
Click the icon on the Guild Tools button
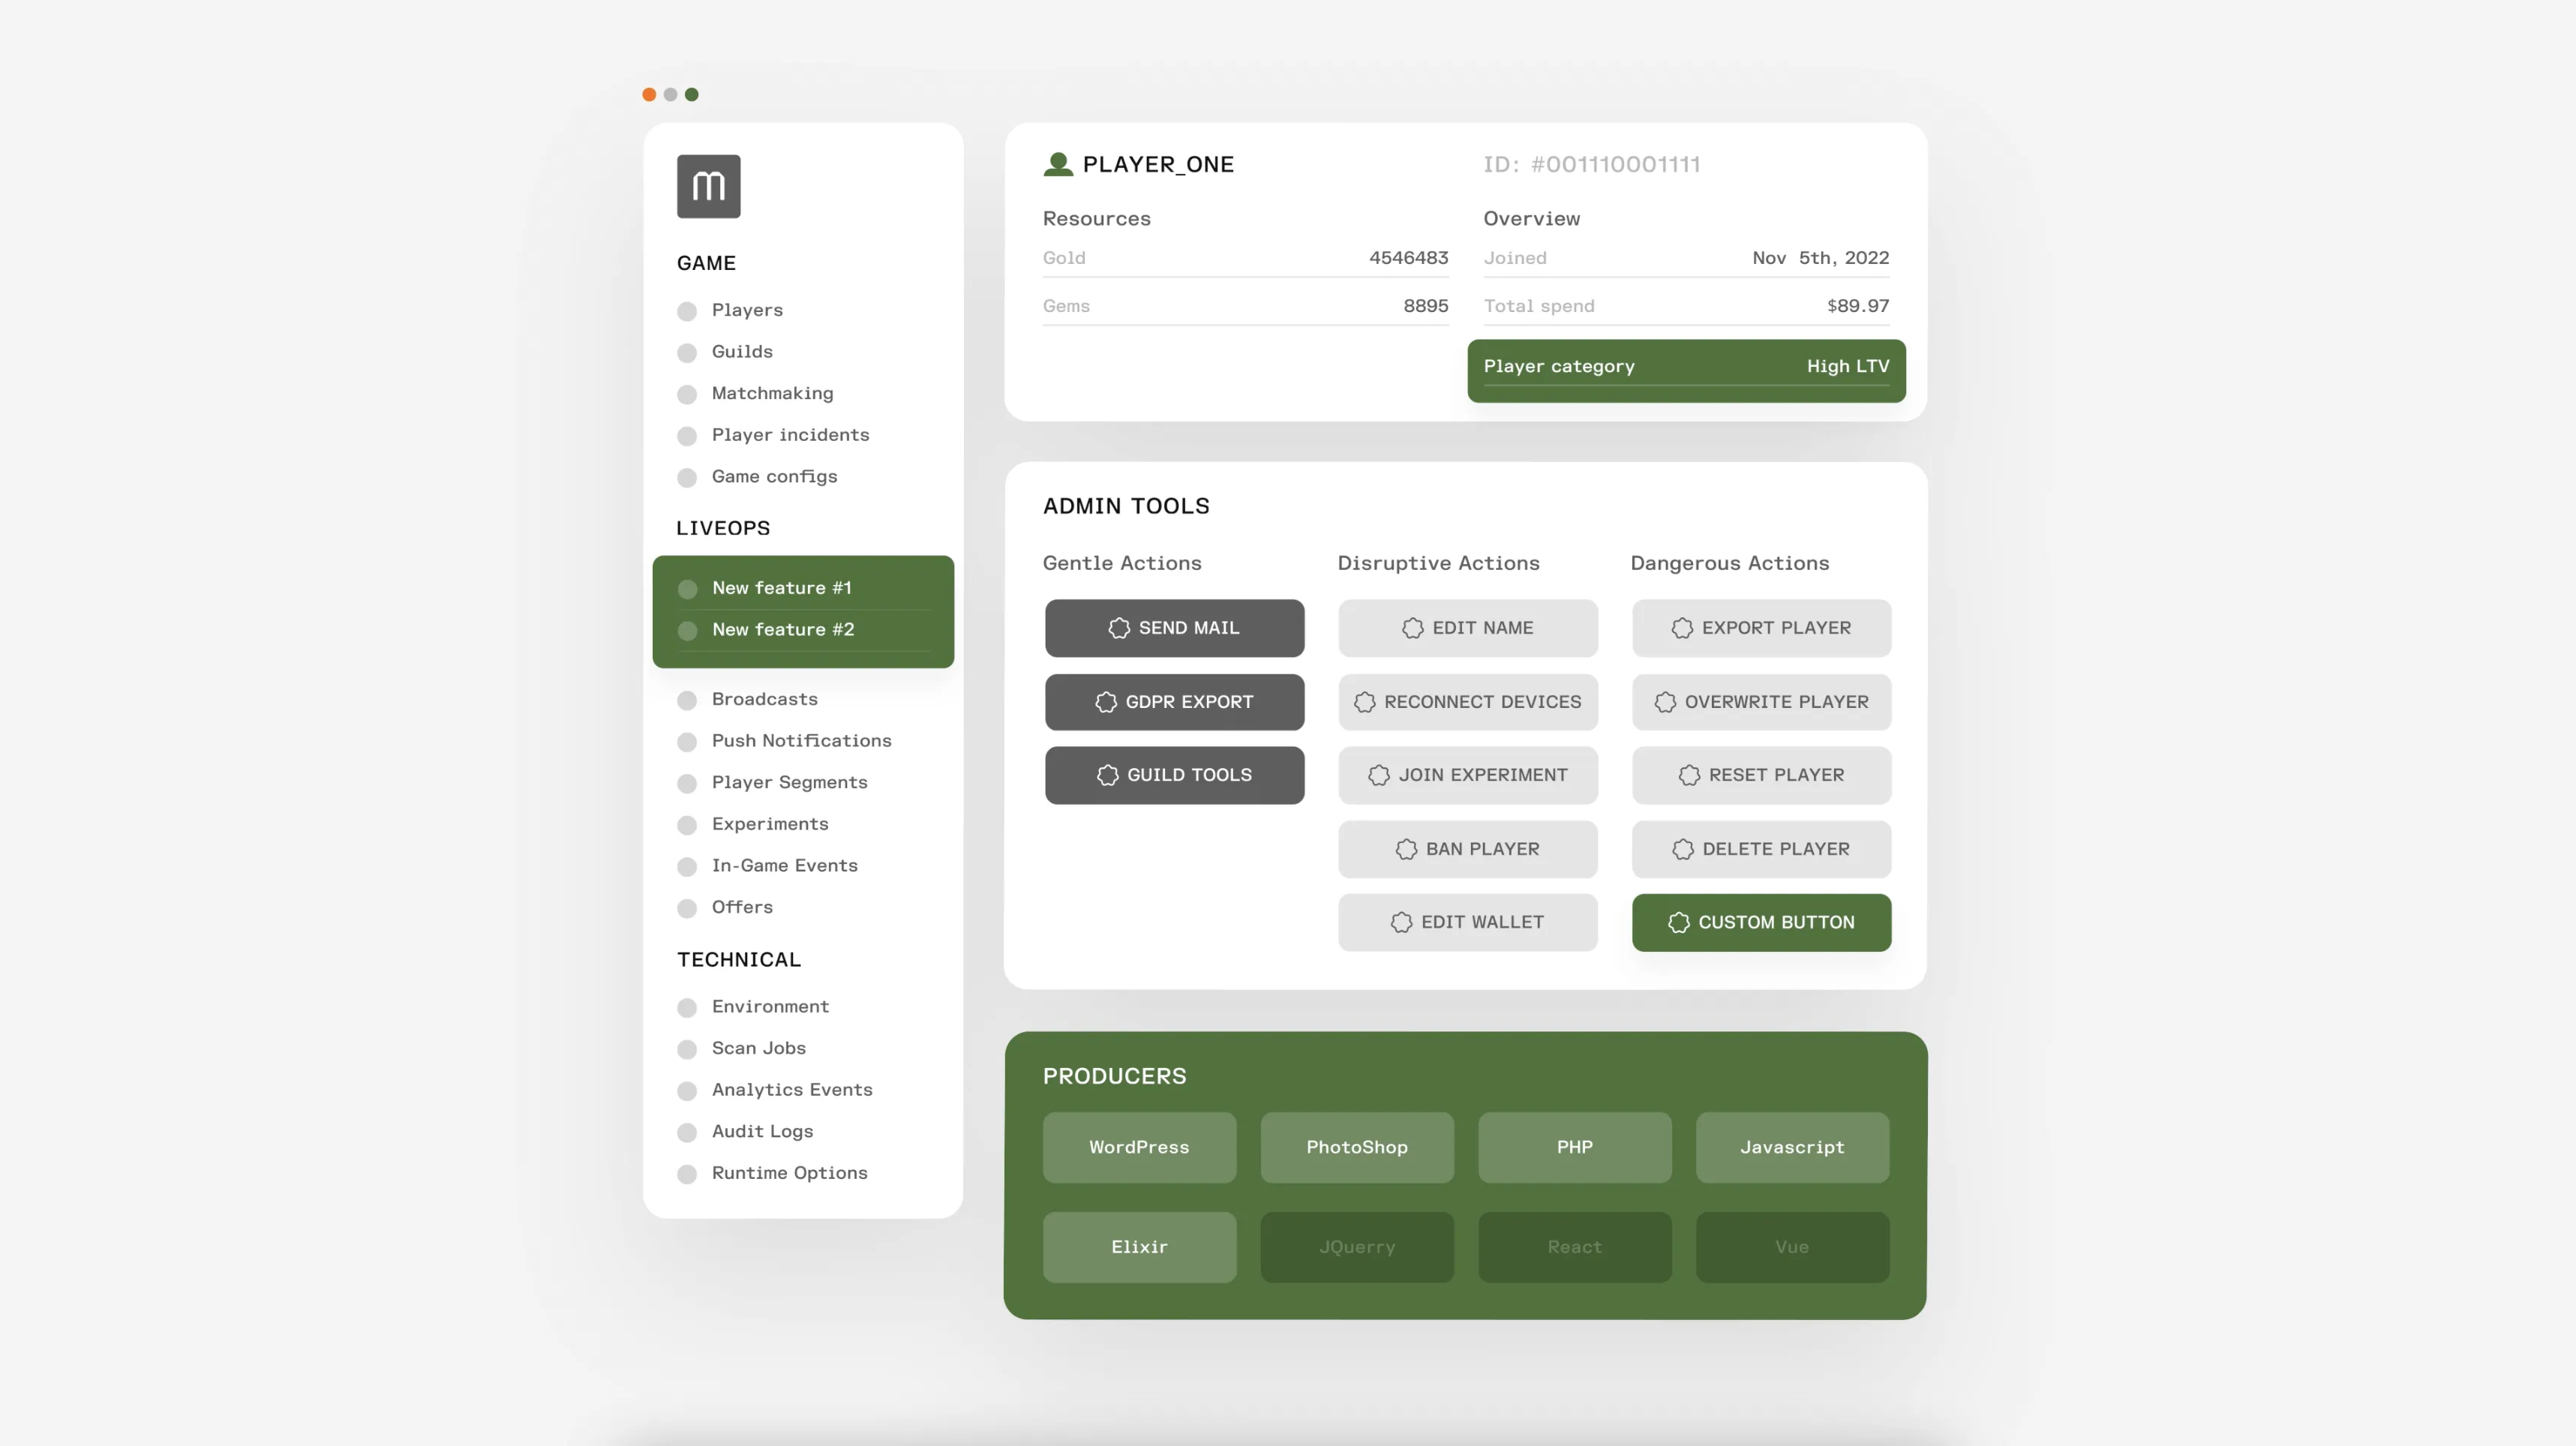[1108, 775]
